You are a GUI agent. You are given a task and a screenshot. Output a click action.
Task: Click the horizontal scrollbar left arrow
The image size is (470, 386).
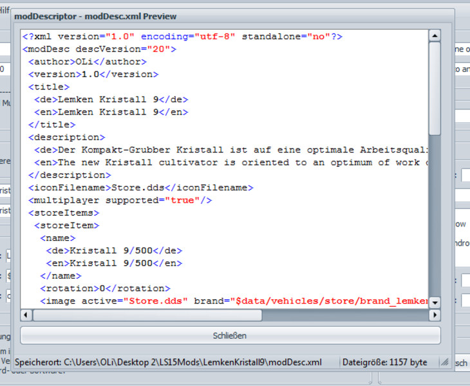click(x=26, y=315)
